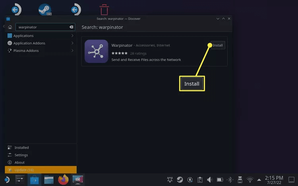This screenshot has width=298, height=186.
Task: Click the Discover home icon
Action: [x=10, y=27]
